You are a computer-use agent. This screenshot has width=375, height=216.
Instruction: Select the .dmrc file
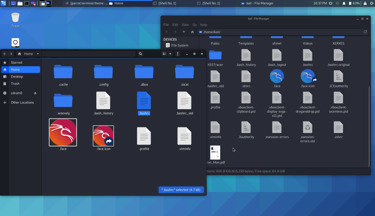click(246, 79)
